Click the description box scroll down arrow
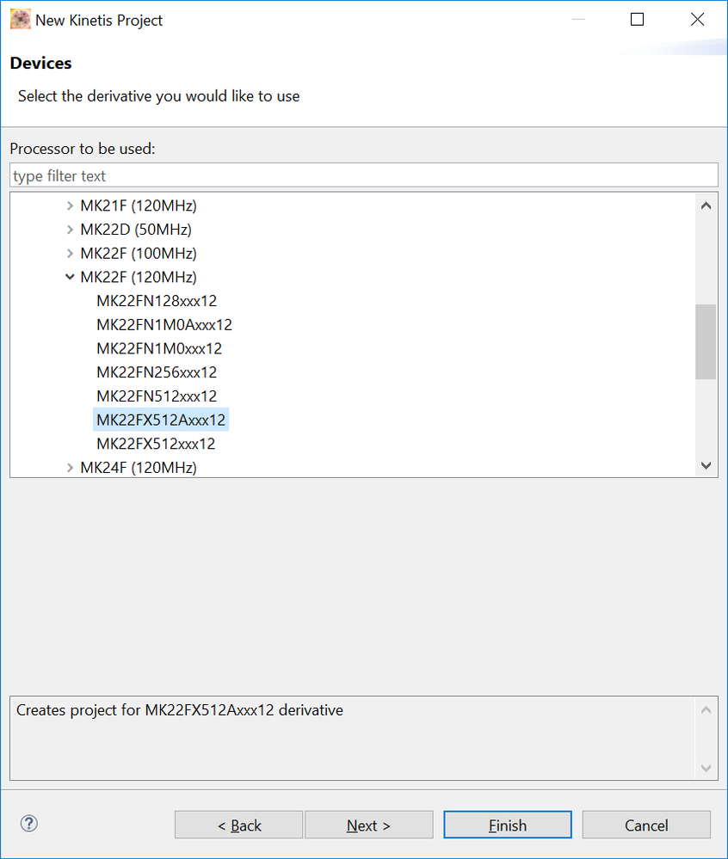Image resolution: width=728 pixels, height=859 pixels. tap(706, 768)
